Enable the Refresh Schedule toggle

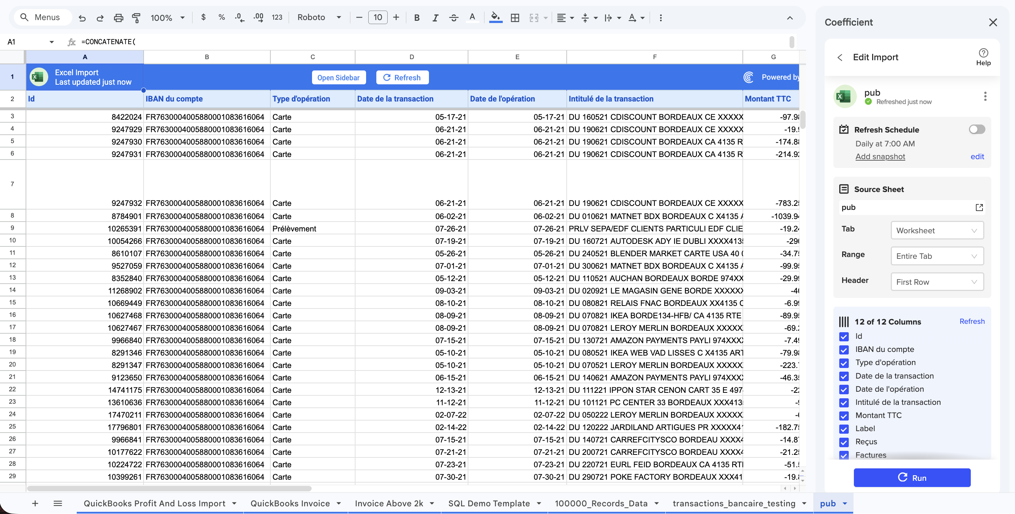coord(977,130)
